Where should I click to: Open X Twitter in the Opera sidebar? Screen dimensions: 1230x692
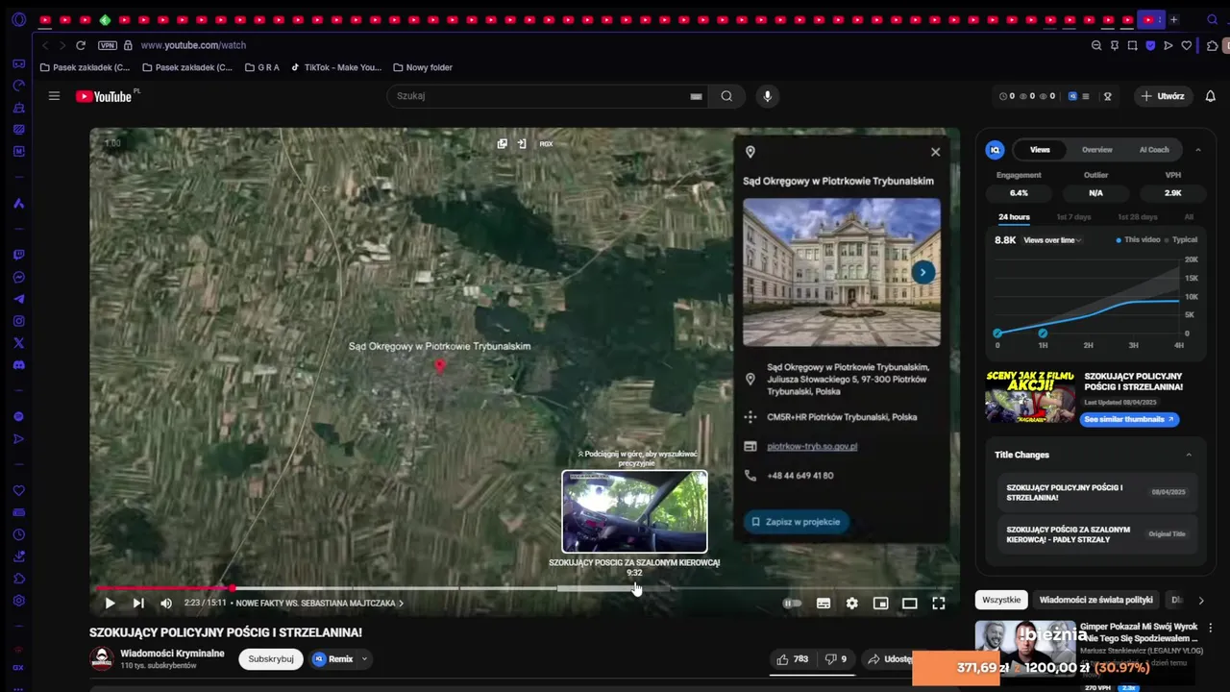click(x=18, y=343)
